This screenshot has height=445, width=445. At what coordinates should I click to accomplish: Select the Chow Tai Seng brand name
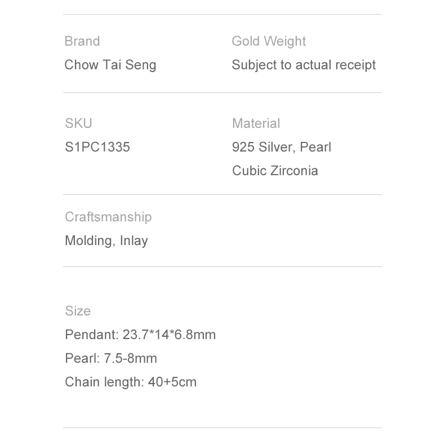click(x=110, y=65)
